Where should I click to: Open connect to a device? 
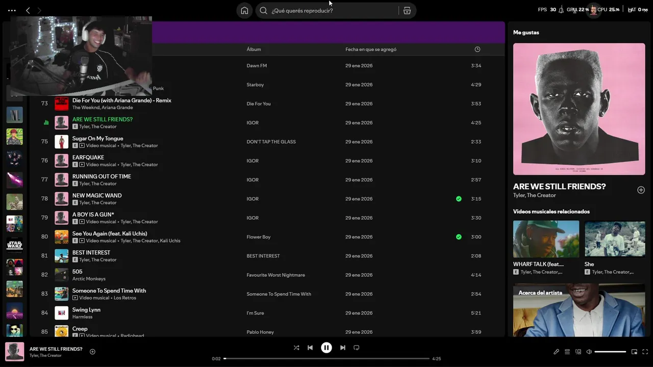click(x=578, y=352)
